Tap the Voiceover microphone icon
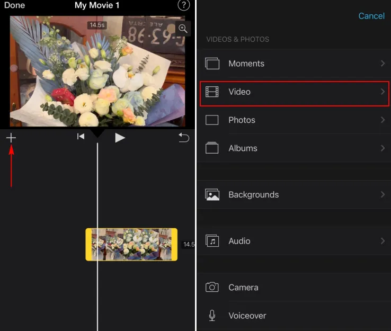The image size is (391, 331). pos(212,315)
